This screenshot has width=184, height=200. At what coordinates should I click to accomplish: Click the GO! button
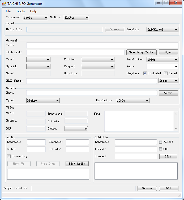pos(169,188)
